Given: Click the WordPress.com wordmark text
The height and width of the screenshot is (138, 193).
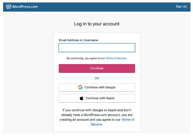Looking at the screenshot, I should coord(25,6).
